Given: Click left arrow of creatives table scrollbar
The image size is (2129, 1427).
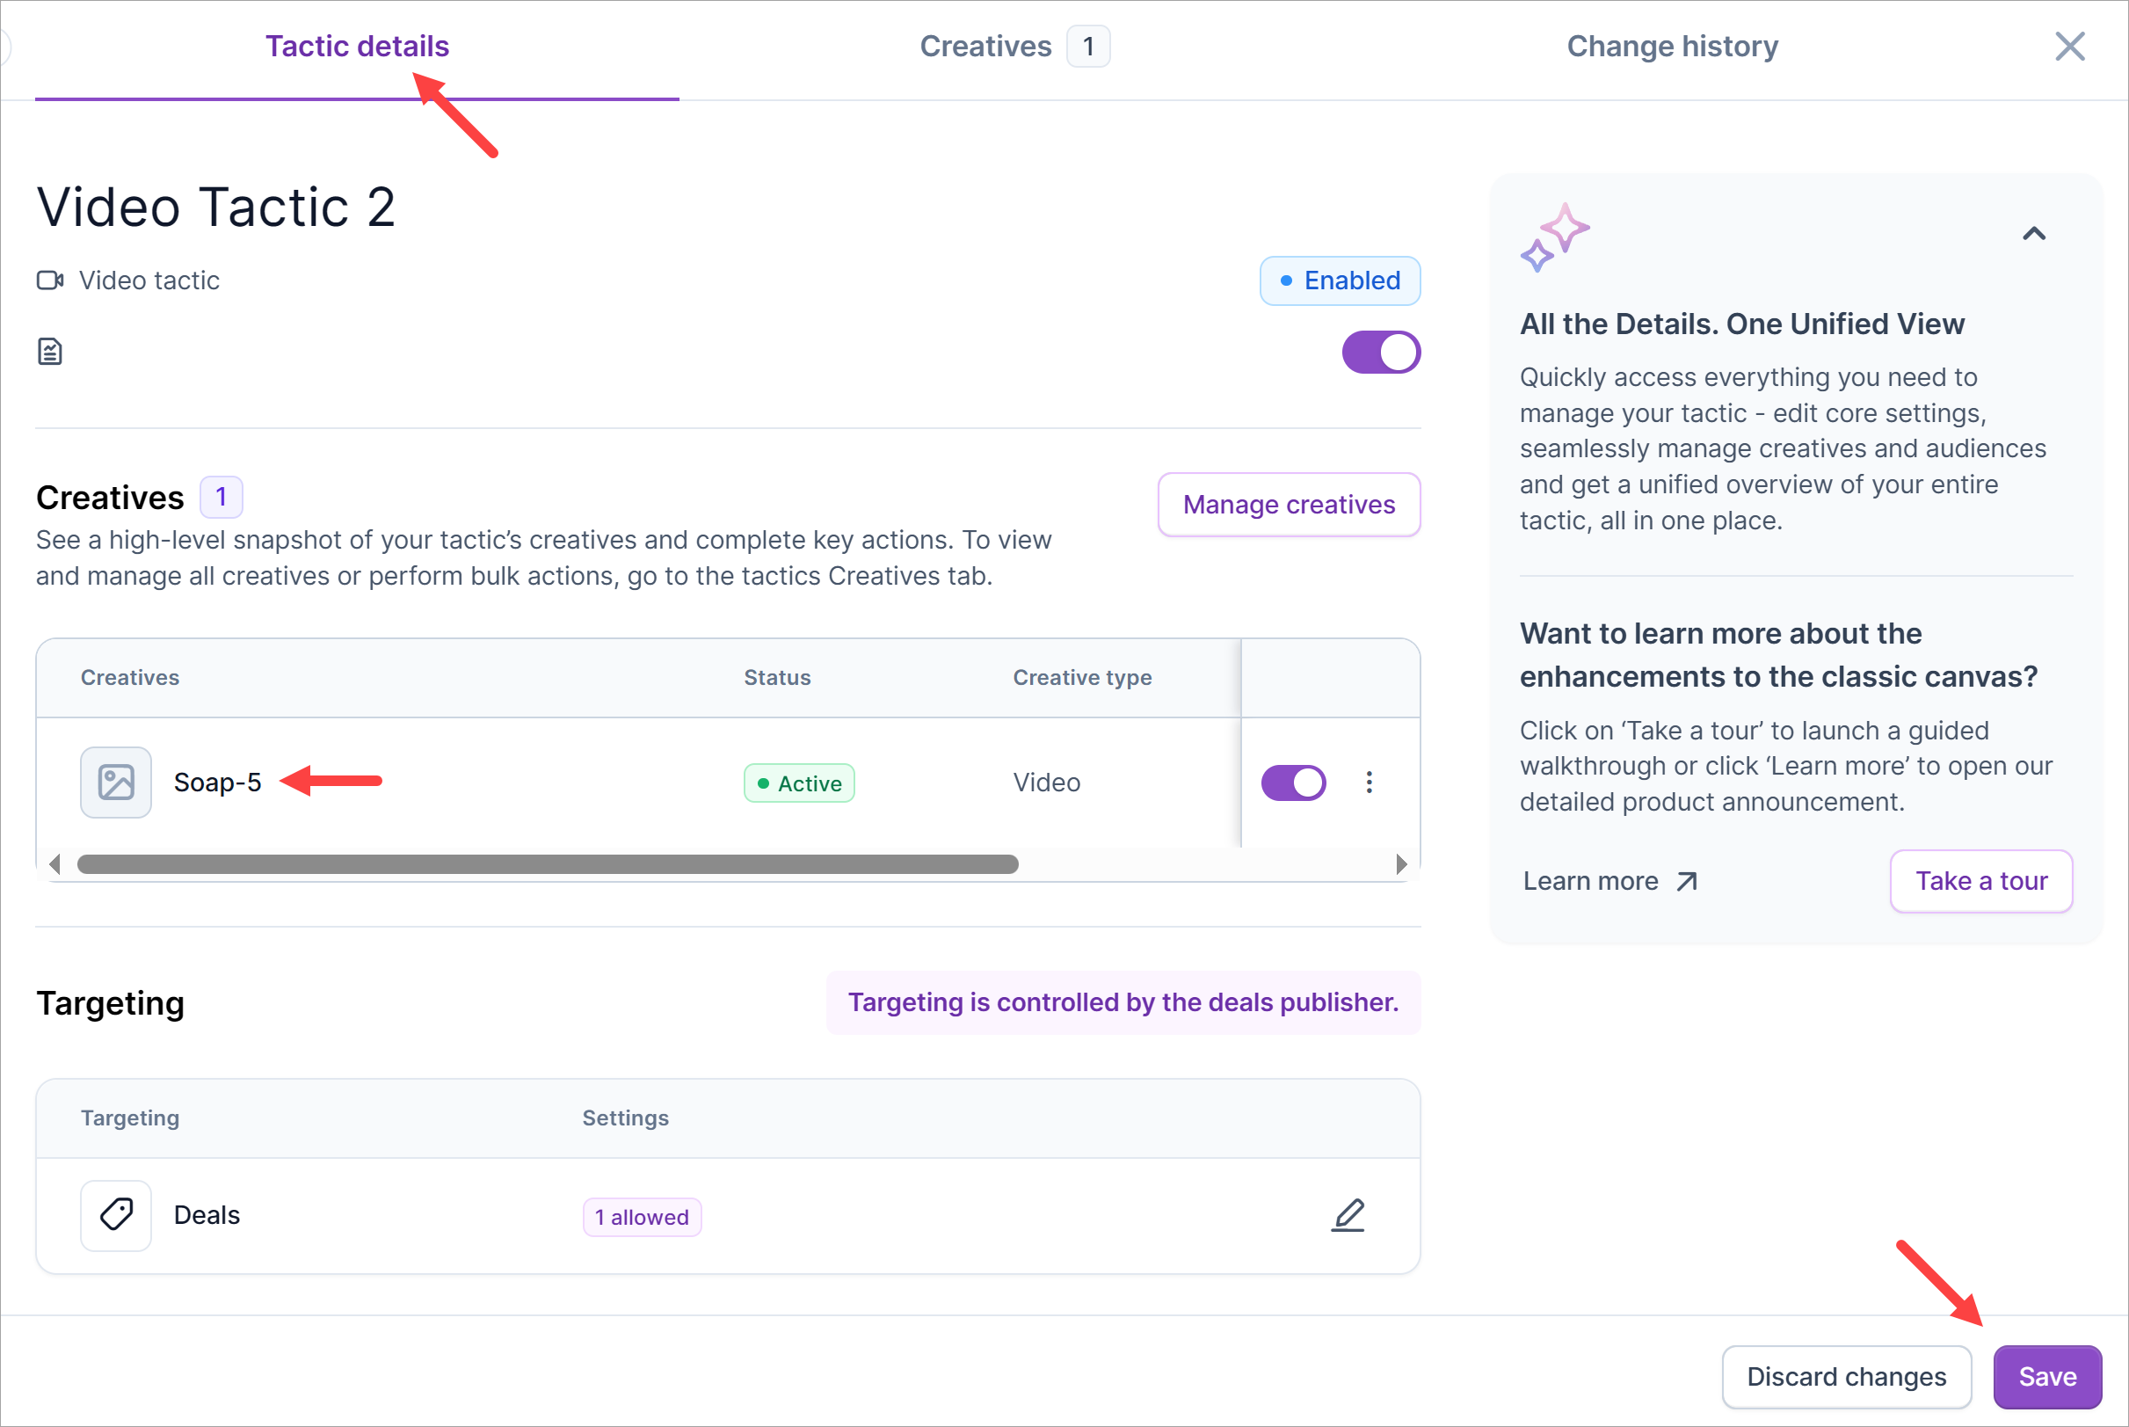Looking at the screenshot, I should [x=54, y=864].
